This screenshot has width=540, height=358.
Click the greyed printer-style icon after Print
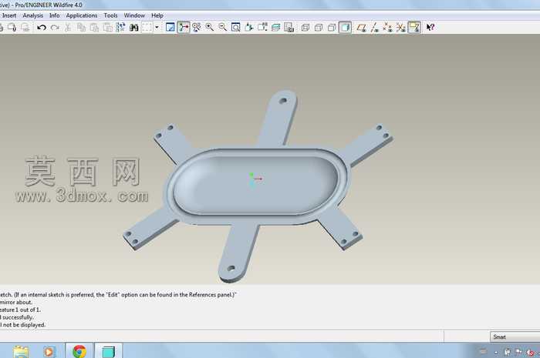pyautogui.click(x=25, y=28)
